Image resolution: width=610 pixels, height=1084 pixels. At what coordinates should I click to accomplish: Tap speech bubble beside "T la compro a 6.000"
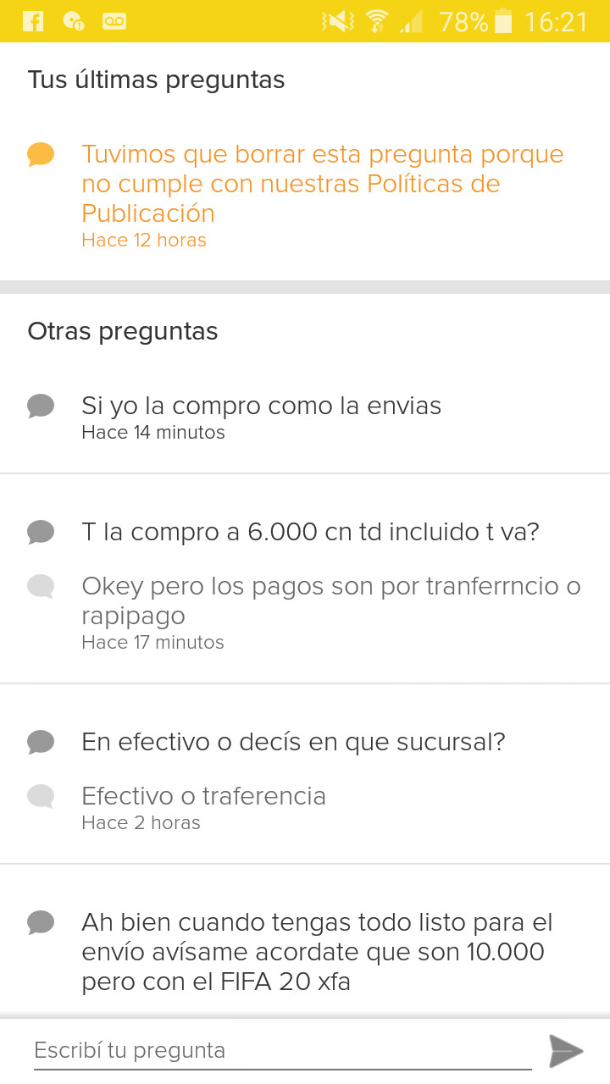(x=41, y=533)
